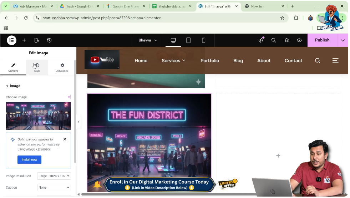Open the Caption dropdown
Screen dimensions: 350x198
pyautogui.click(x=54, y=188)
